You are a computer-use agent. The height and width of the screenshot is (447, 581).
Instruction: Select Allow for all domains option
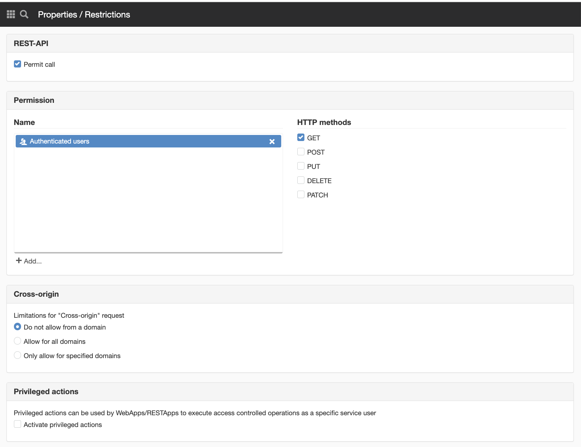click(17, 341)
